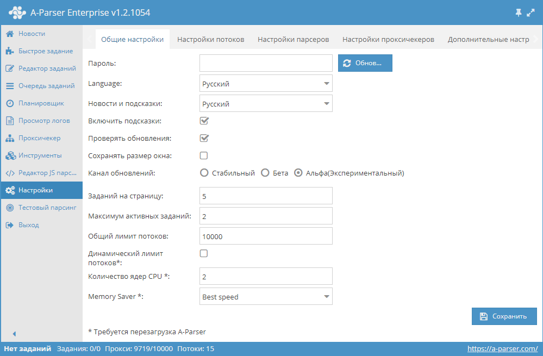Click the Обнов... button
This screenshot has width=543, height=356.
coord(365,63)
